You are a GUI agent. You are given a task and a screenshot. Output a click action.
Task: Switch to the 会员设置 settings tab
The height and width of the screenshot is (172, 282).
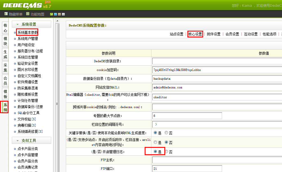coord(232,34)
